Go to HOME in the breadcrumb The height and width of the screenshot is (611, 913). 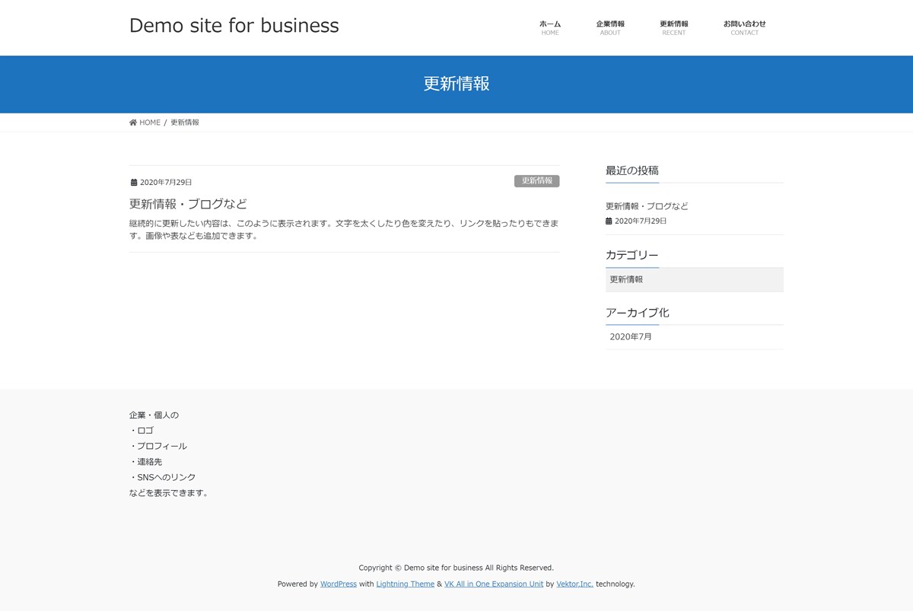point(150,123)
